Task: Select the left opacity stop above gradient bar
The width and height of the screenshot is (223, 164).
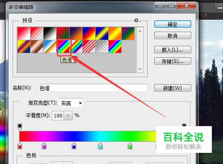Action: coord(20,127)
